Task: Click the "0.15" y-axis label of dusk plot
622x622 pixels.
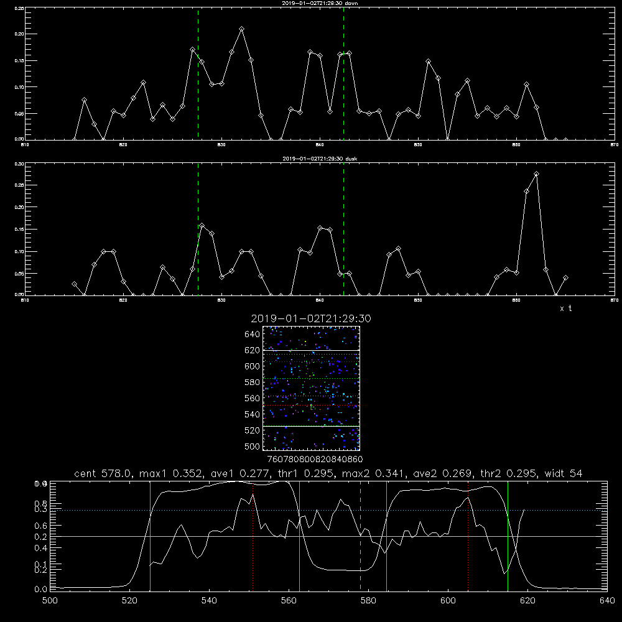Action: pos(19,230)
